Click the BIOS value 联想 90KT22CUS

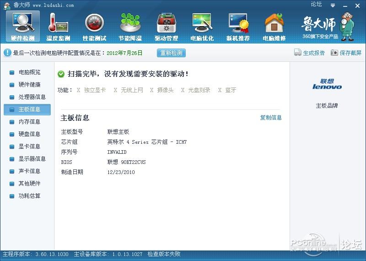(126, 162)
